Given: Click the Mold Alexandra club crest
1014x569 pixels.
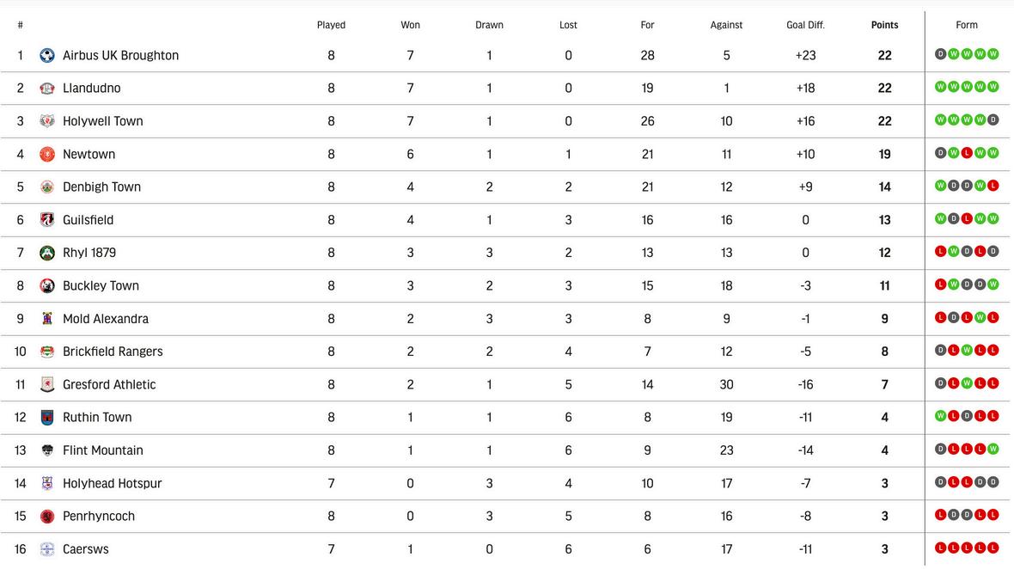Looking at the screenshot, I should [47, 319].
